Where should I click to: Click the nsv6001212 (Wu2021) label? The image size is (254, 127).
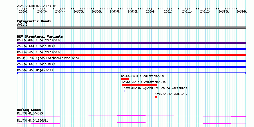(171, 94)
